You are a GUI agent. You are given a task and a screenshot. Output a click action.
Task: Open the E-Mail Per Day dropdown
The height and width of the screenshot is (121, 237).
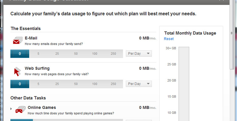(139, 54)
